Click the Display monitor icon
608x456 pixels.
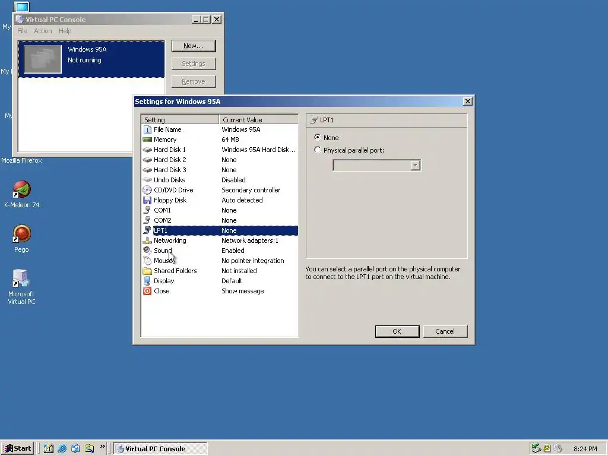tap(147, 281)
